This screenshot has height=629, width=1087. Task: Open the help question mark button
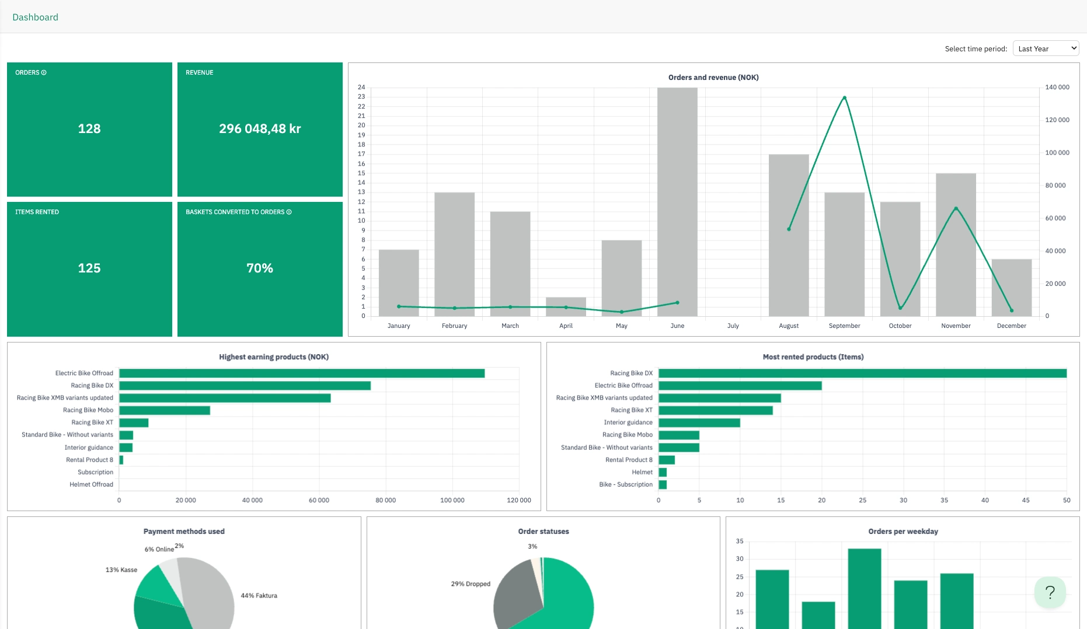coord(1050,592)
